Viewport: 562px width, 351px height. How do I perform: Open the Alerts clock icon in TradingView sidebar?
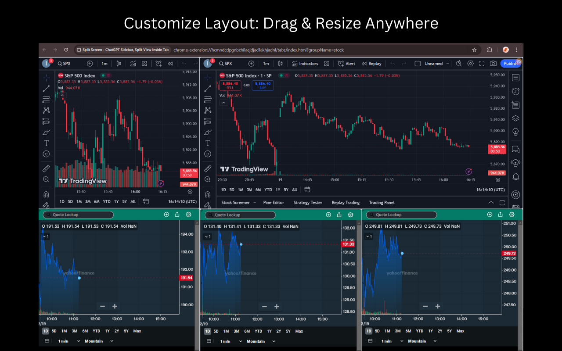click(515, 91)
